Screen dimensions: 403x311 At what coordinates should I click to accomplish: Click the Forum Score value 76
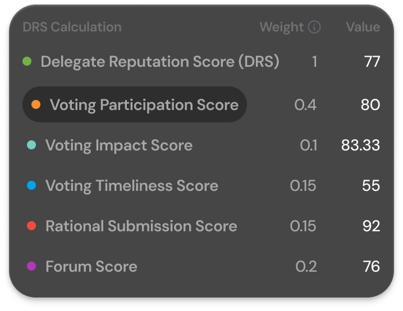coord(372,266)
